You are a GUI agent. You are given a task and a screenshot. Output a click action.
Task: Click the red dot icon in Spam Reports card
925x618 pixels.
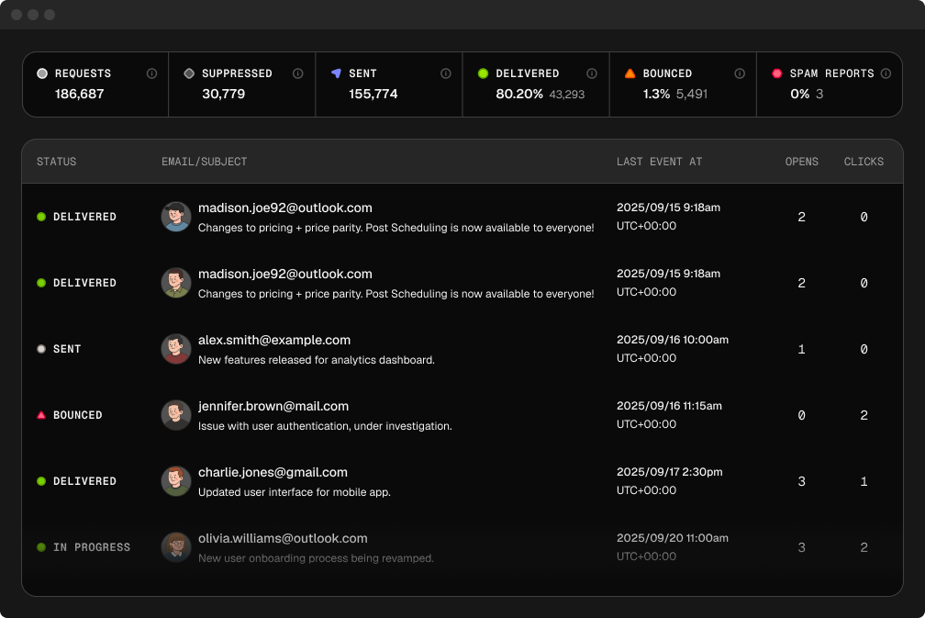pos(776,73)
